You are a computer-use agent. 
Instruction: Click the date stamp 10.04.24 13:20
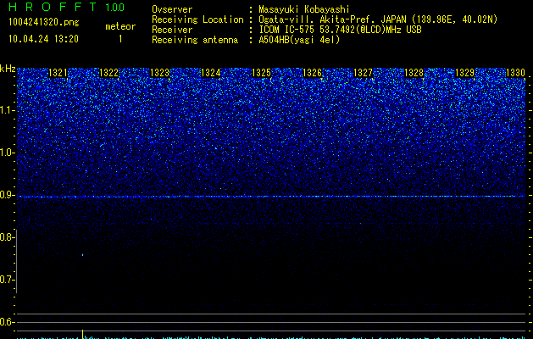click(43, 39)
